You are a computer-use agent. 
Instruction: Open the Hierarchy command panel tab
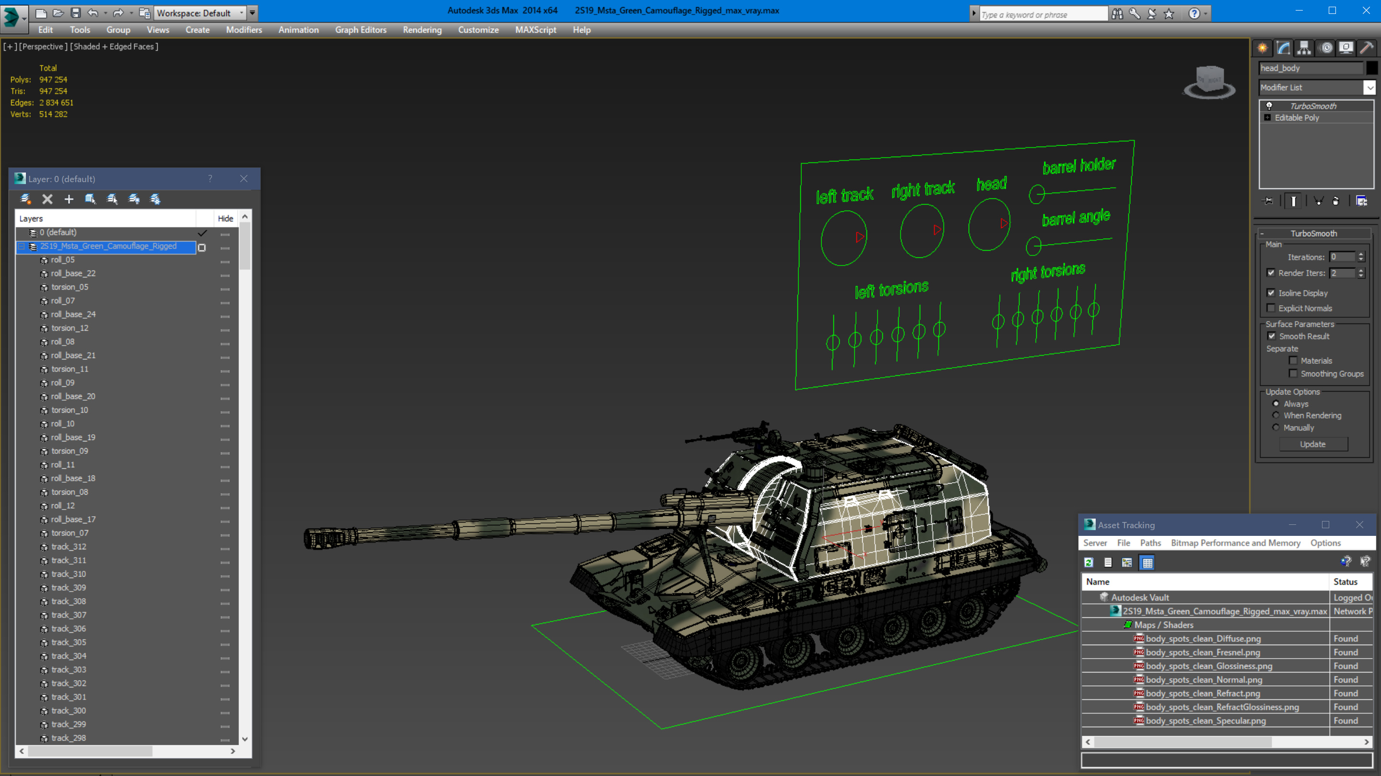point(1304,48)
